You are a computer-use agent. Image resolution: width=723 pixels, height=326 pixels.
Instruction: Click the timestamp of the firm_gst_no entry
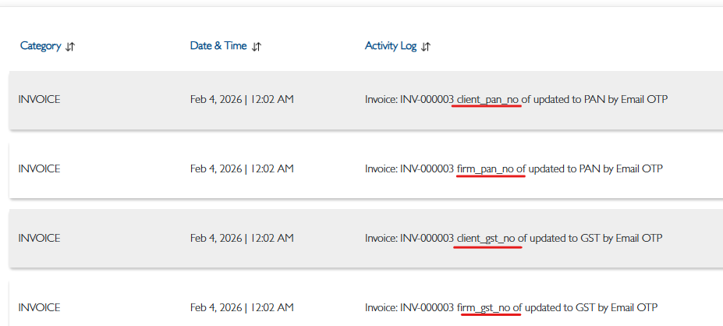click(242, 307)
